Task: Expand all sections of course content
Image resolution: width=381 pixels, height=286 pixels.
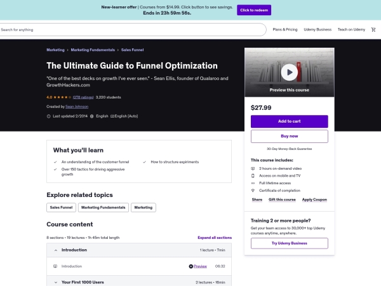Action: tap(215, 238)
